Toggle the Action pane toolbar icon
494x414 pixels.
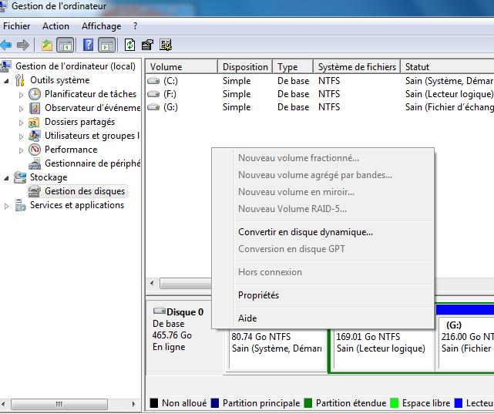point(107,45)
